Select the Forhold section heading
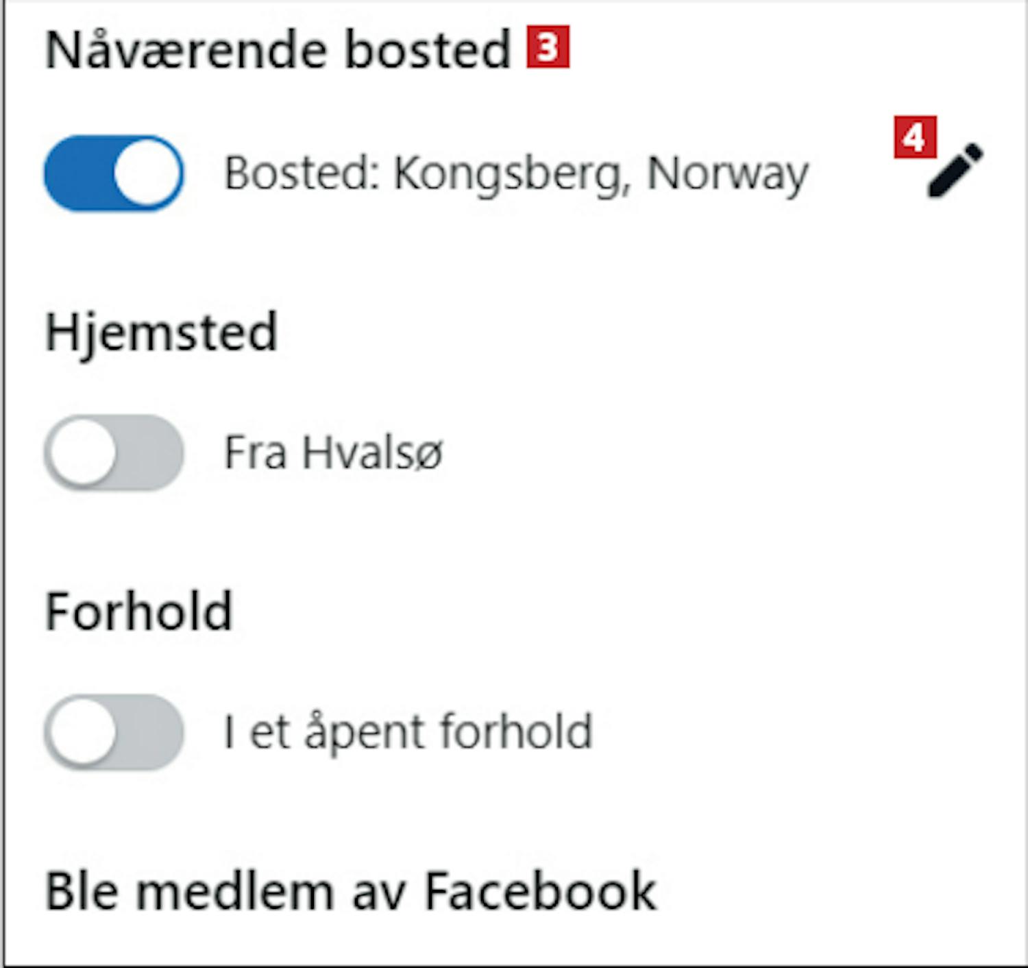 (x=138, y=611)
